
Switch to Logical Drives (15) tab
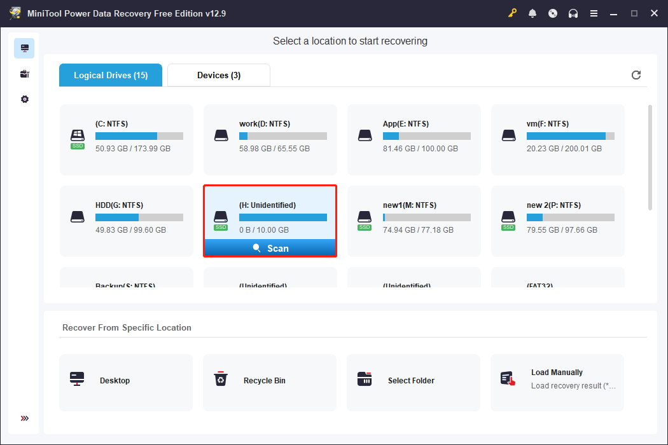coord(111,76)
